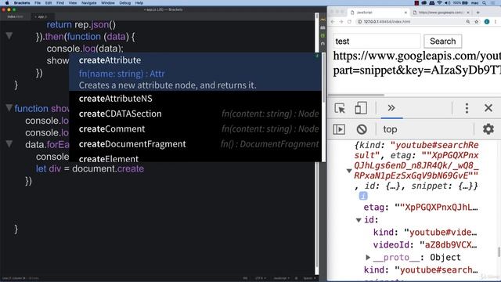The width and height of the screenshot is (501, 282).
Task: Open the Window menu
Action: pyautogui.click(x=108, y=3)
